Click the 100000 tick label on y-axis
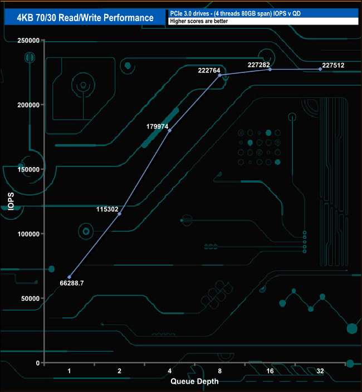 (28, 234)
